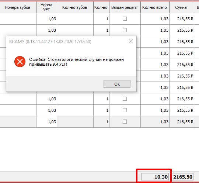Tick 'Выдан рецепт' checkbox in first table row
The image size is (199, 183).
click(125, 19)
